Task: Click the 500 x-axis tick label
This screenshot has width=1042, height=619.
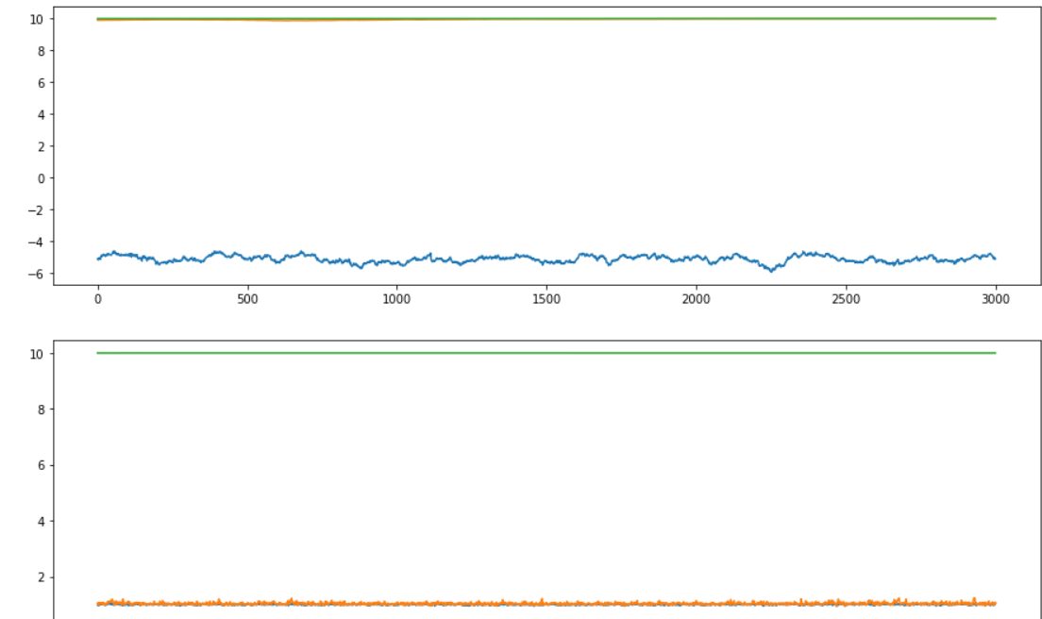Action: coord(247,299)
